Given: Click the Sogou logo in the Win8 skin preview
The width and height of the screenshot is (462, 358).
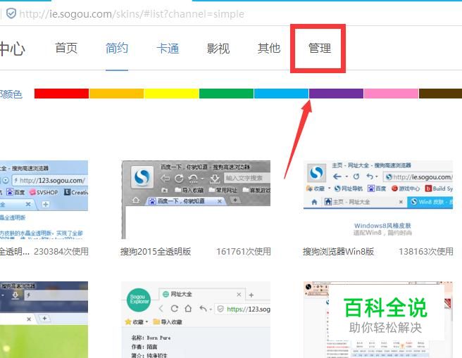Looking at the screenshot, I should click(316, 173).
